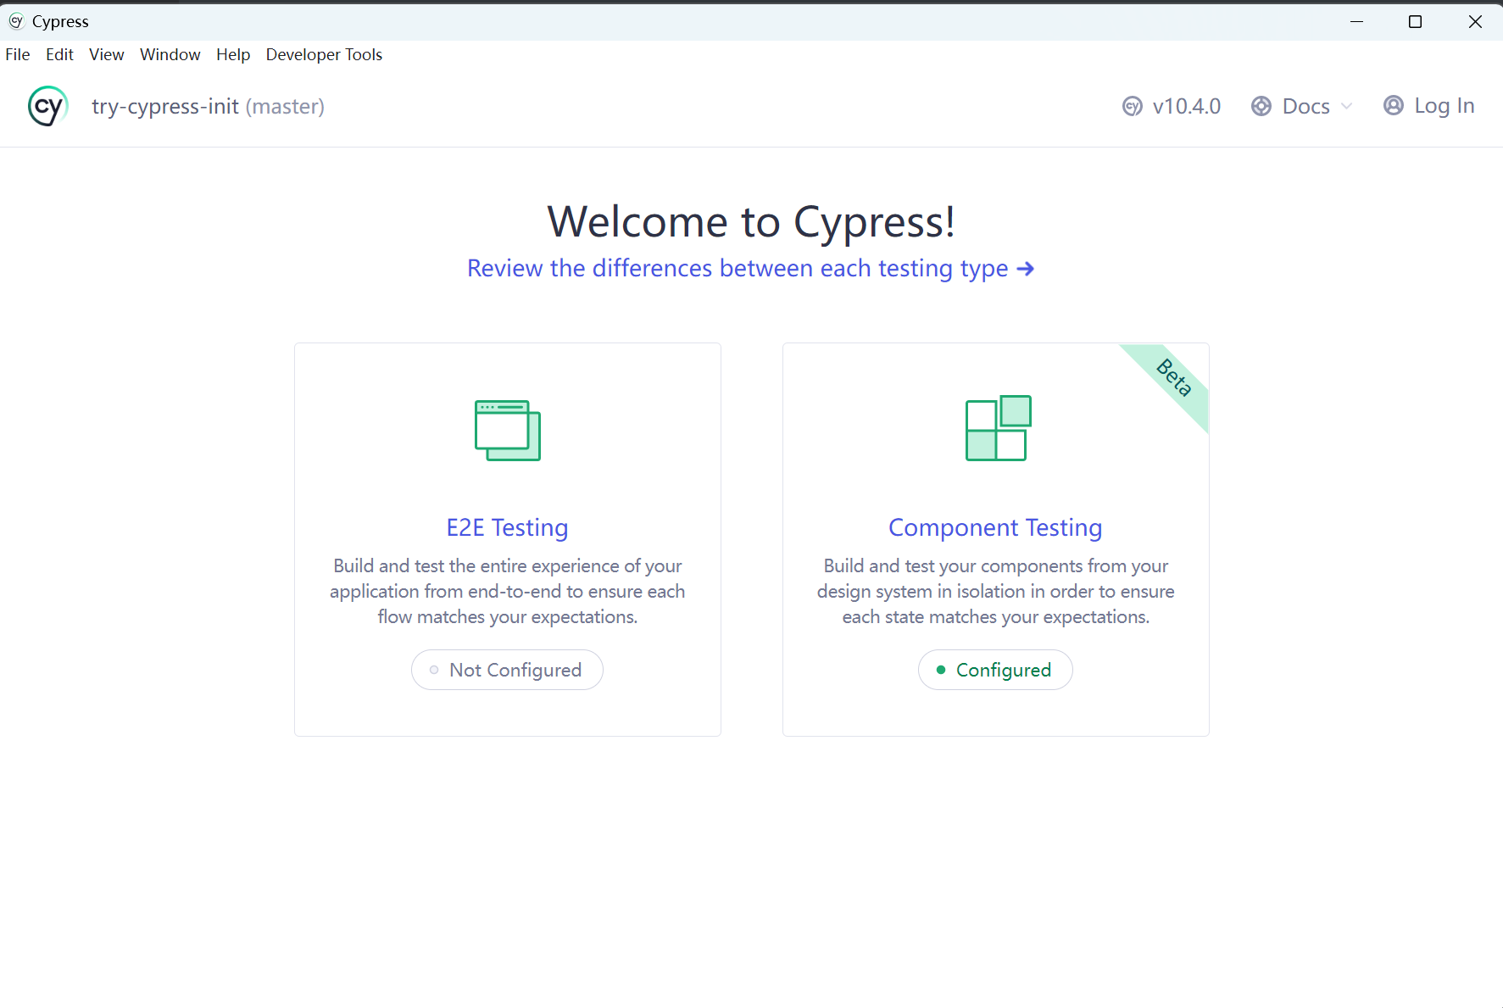The width and height of the screenshot is (1503, 1008).
Task: Click the Component Testing blocks icon
Action: (x=999, y=428)
